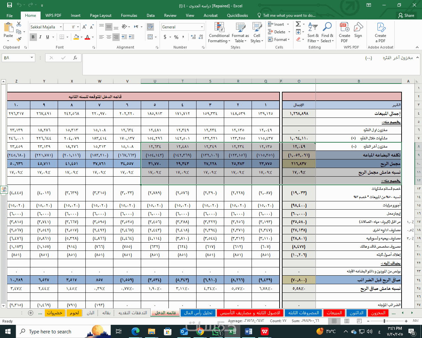Toggle Top Align vertical alignment
422x338 pixels.
tap(101, 27)
